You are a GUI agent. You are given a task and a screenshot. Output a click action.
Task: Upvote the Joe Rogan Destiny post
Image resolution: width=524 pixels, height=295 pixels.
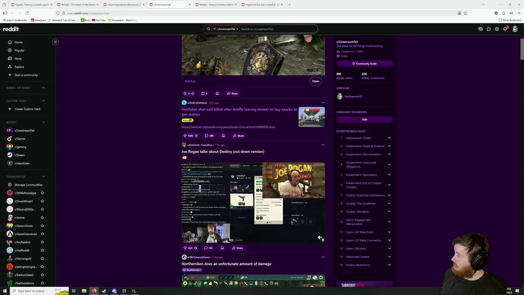[x=185, y=248]
